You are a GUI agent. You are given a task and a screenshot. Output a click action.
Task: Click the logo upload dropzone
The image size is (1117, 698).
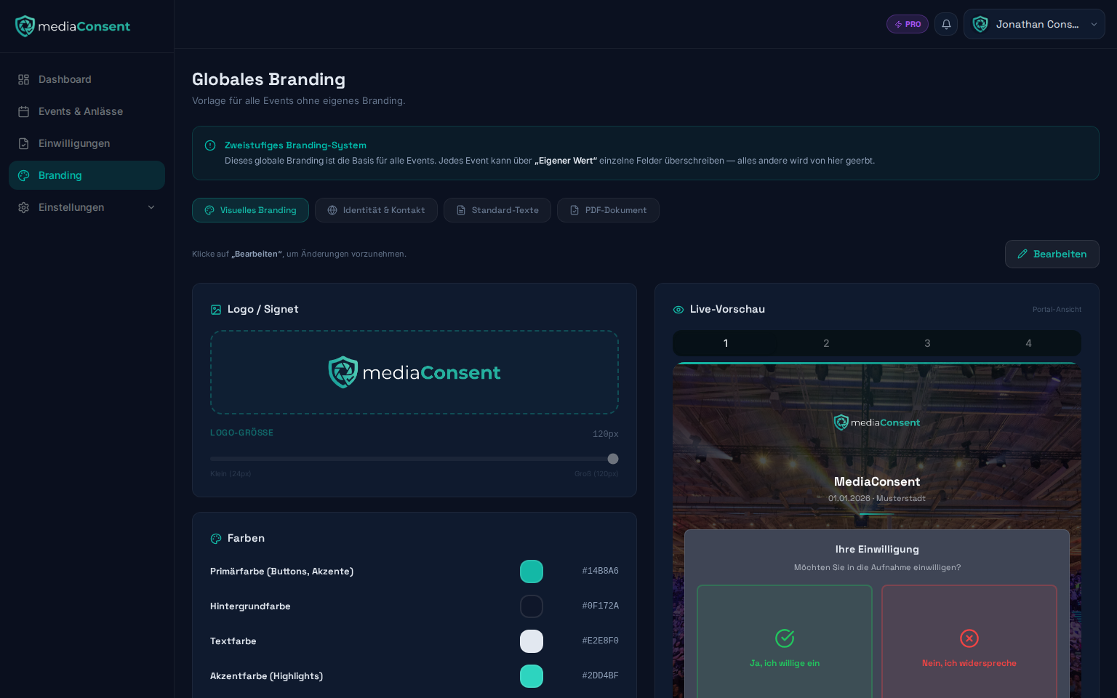415,372
